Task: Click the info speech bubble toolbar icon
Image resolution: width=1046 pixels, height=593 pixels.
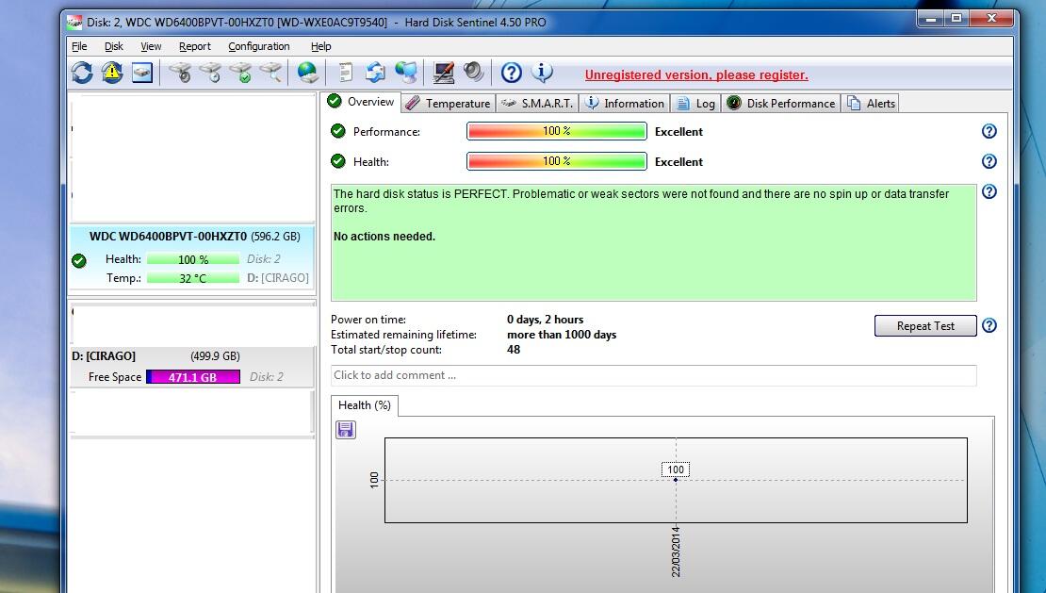Action: (543, 72)
